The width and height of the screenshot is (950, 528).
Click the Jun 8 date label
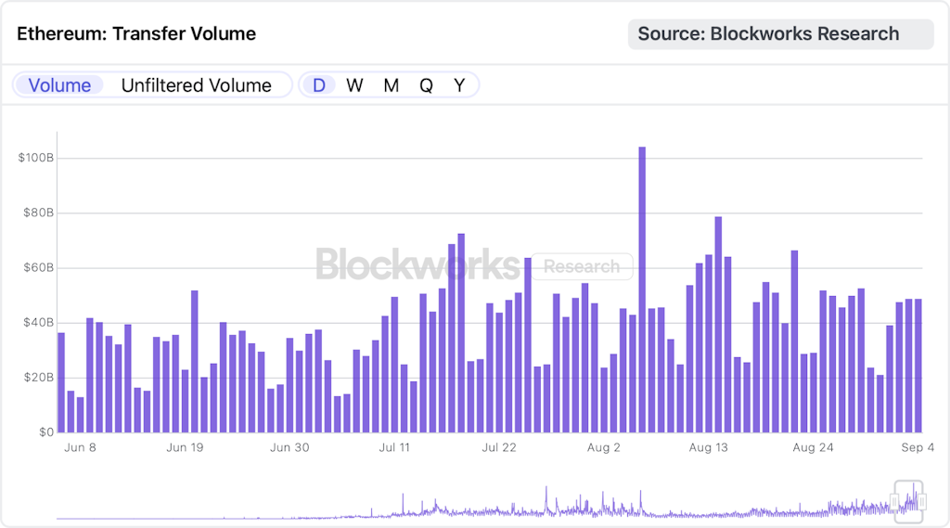(x=80, y=448)
